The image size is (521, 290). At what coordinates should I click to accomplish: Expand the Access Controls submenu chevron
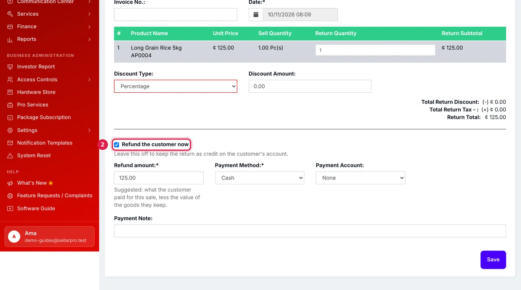(x=89, y=79)
